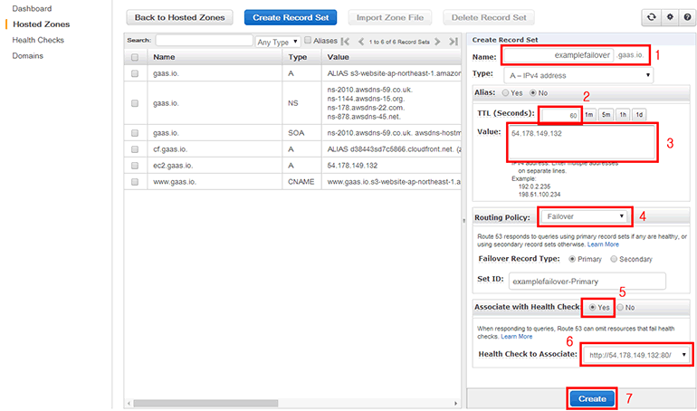Viewport: 697px width, 411px height.
Task: Set TTL using the 5m preset
Action: click(606, 115)
